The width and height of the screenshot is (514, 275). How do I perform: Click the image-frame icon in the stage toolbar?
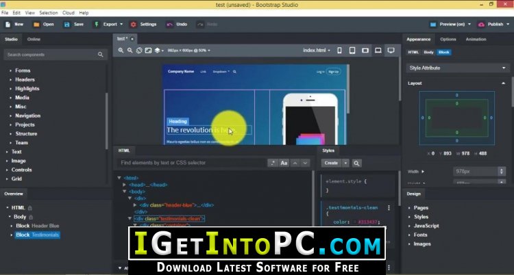coord(148,51)
